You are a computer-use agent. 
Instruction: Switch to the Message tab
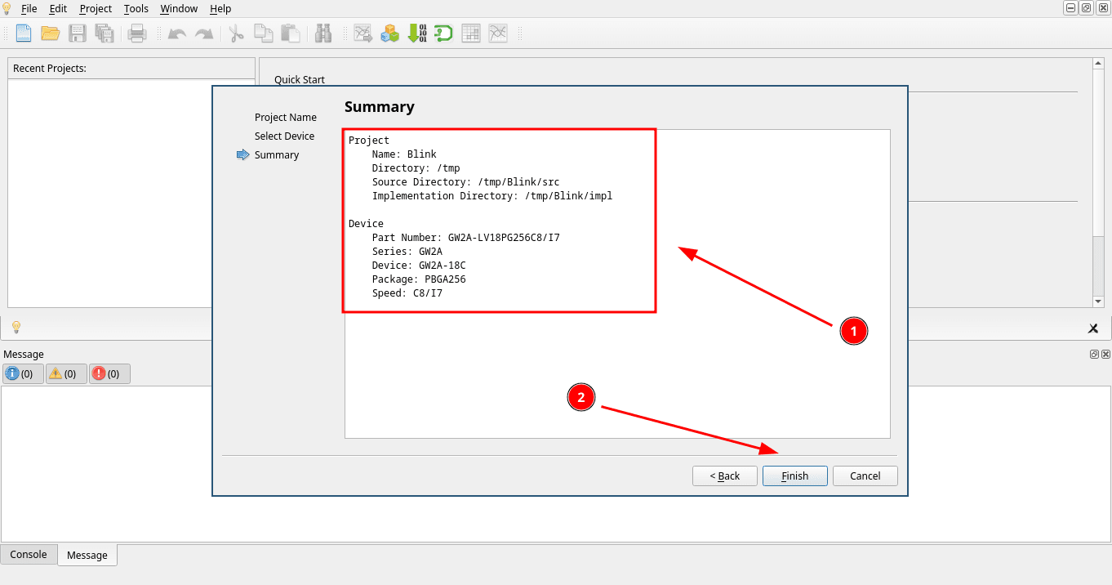(x=87, y=555)
